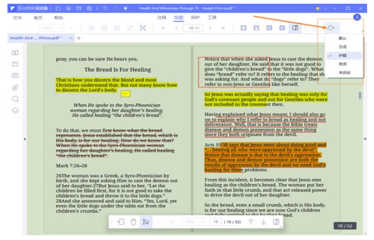Select 日间 day theme option

(x=342, y=47)
